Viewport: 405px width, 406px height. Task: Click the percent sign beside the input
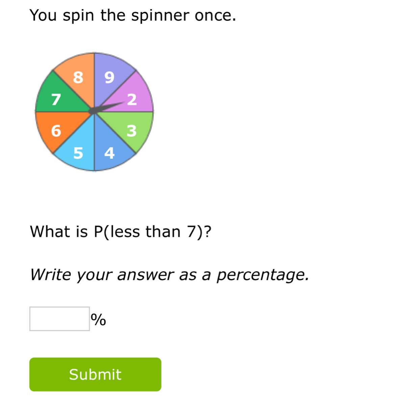coord(98,319)
